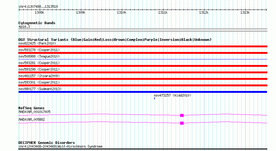This screenshot has width=276, height=151.
Task: Click the magenta exon of MAEA|NM_005882
Action: (182, 123)
